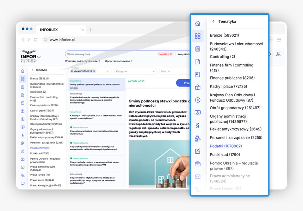The image size is (303, 211).
Task: Collapse Tematyka using back chevron in enlarged panel
Action: coord(213,21)
